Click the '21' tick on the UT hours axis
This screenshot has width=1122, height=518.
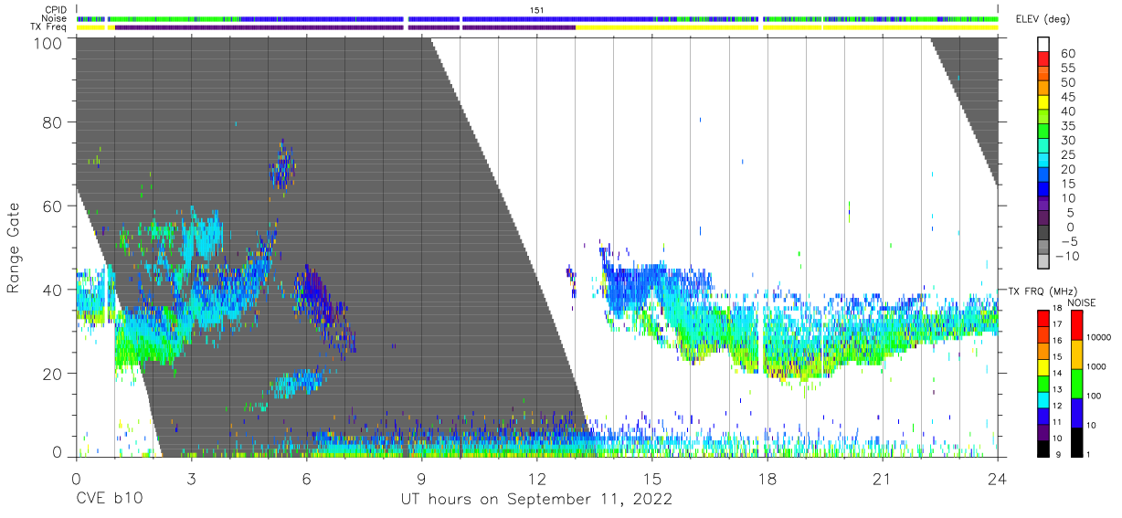click(x=883, y=478)
